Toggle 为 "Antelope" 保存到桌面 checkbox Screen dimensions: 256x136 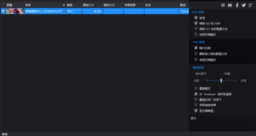pos(196,94)
